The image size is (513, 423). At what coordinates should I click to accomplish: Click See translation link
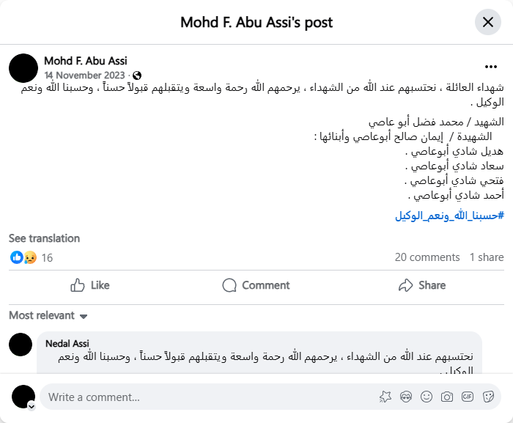[44, 238]
